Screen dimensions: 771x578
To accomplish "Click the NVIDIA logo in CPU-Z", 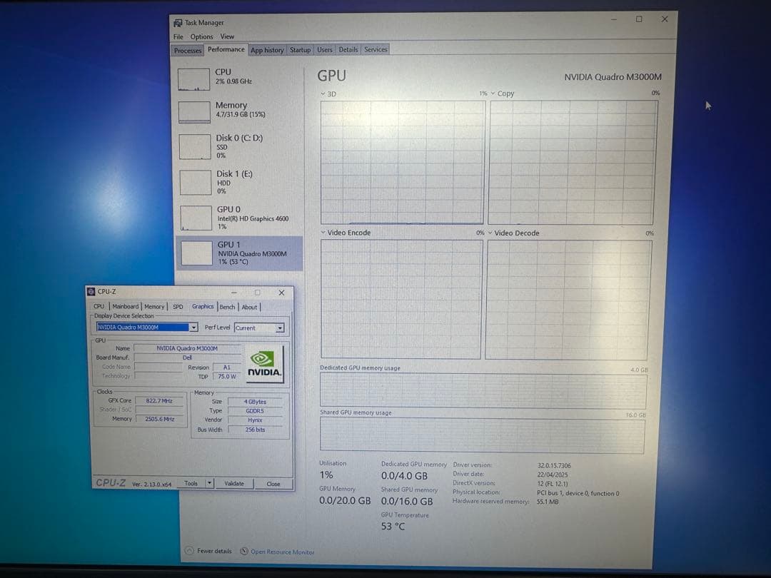I will [264, 360].
